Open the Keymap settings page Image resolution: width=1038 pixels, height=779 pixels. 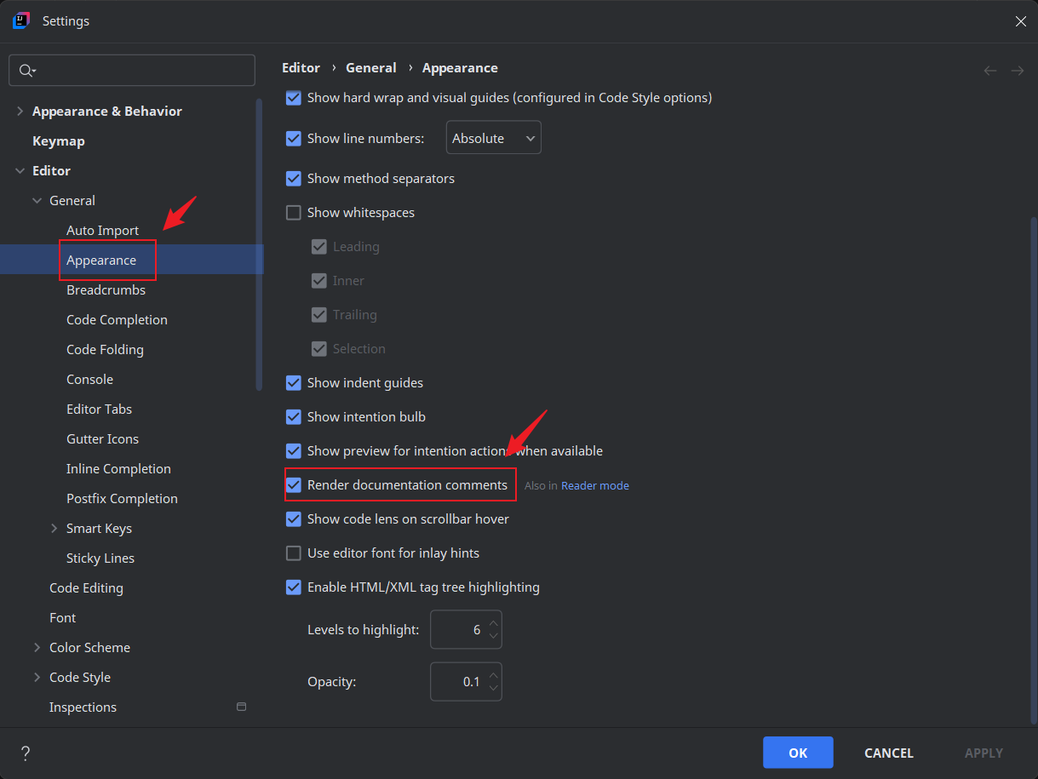tap(58, 141)
